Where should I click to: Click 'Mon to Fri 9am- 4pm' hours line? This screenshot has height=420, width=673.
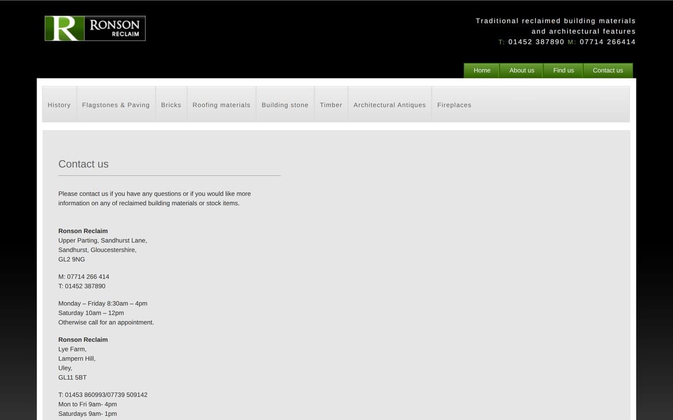(87, 404)
